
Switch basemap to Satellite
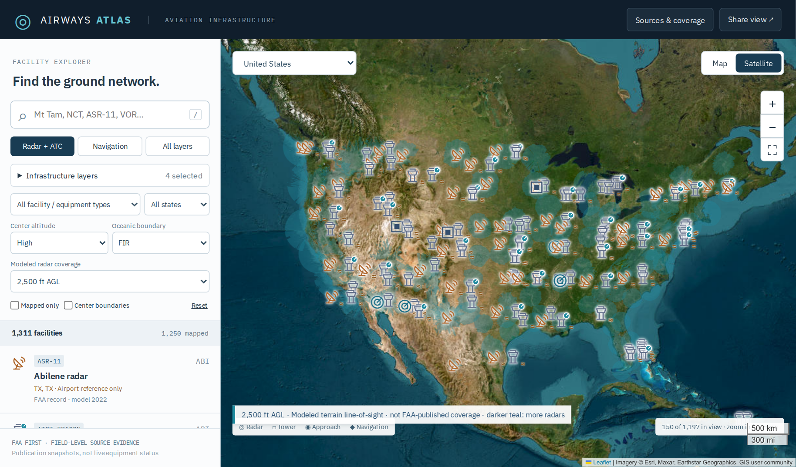pyautogui.click(x=758, y=64)
